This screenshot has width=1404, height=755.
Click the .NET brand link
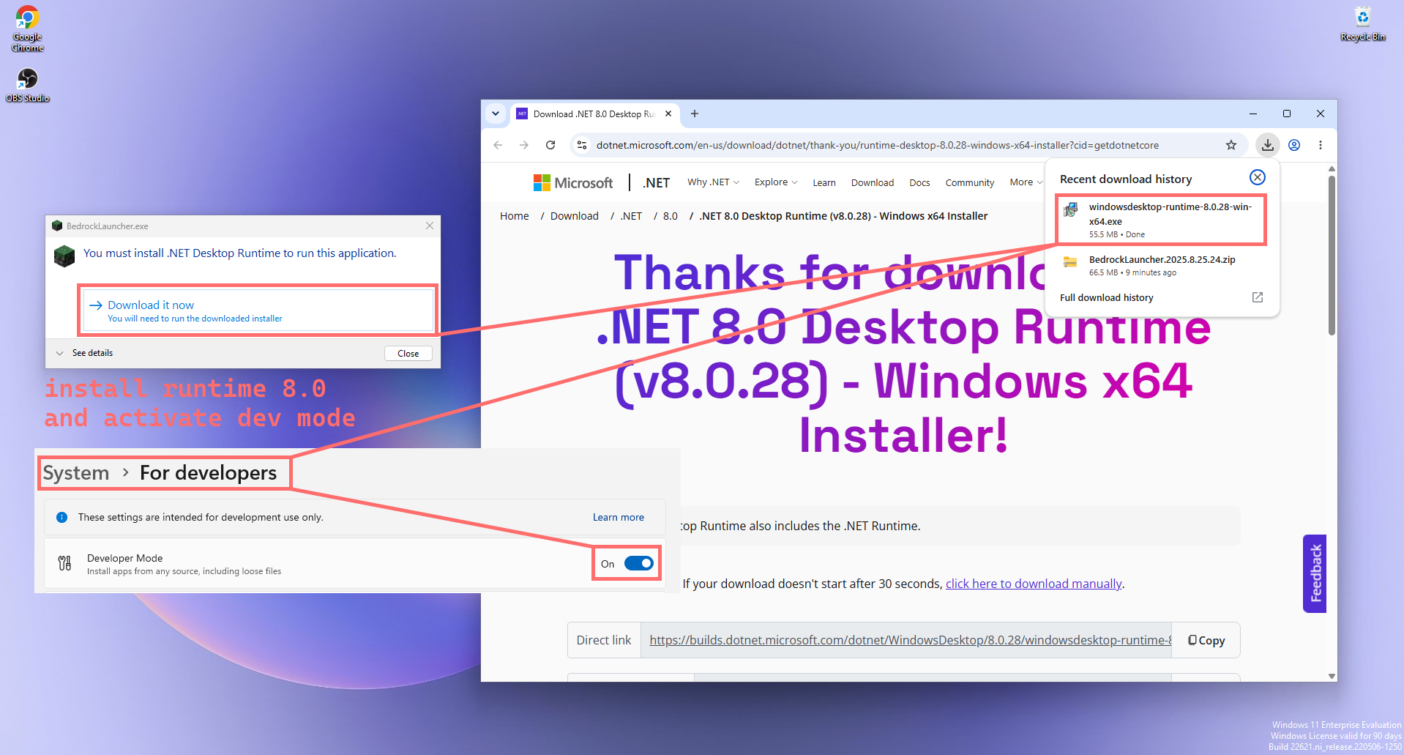pyautogui.click(x=656, y=182)
